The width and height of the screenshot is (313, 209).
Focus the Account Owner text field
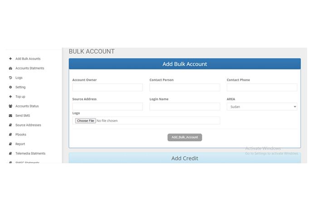pyautogui.click(x=108, y=87)
